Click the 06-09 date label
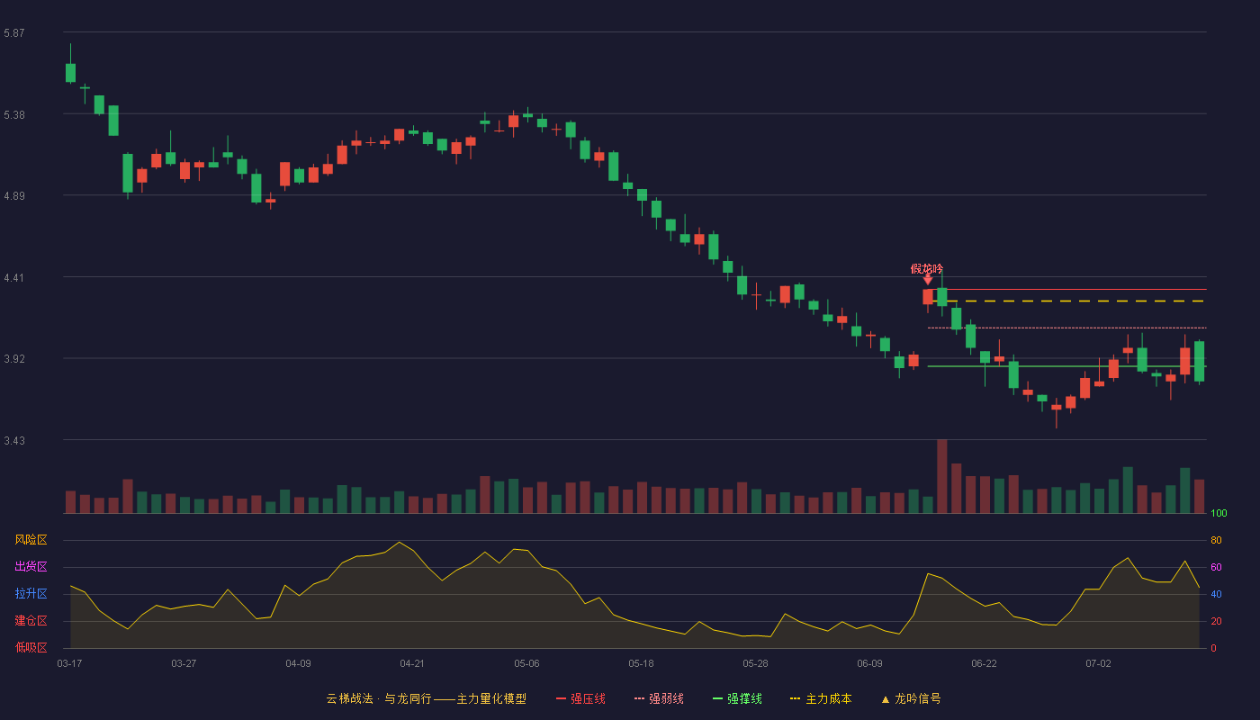 869,663
